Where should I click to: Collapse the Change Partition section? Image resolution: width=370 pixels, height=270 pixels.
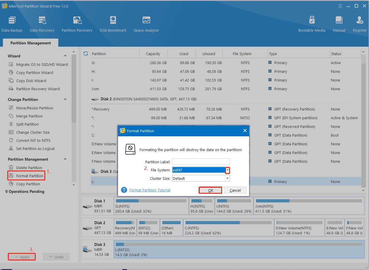(65, 99)
